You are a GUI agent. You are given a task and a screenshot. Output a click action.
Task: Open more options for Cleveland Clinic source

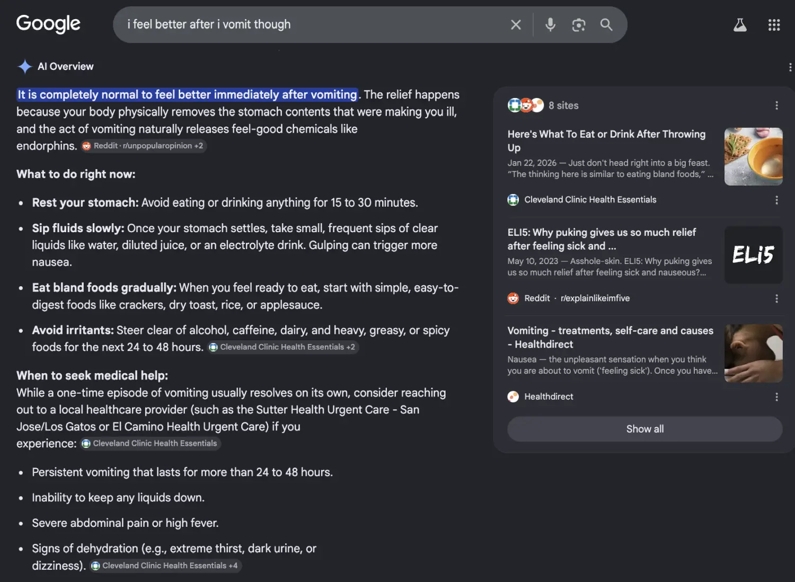(x=776, y=200)
